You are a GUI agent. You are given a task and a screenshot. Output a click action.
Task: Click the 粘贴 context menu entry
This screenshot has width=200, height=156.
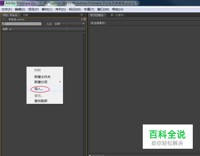coord(45,70)
